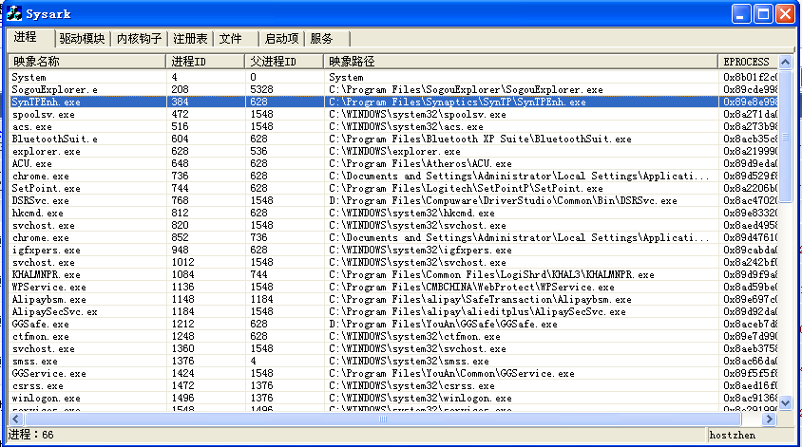Select the KHALMNPR.exe process row

[393, 275]
